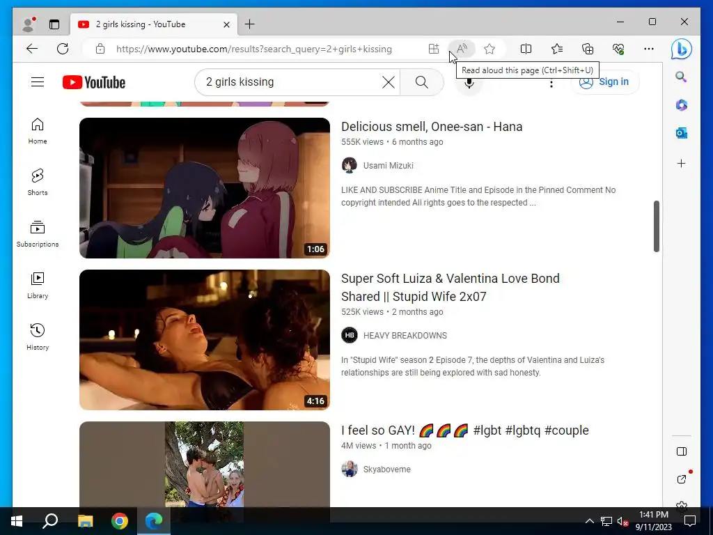713x535 pixels.
Task: Open Bing Copilot sidebar button
Action: 681,49
